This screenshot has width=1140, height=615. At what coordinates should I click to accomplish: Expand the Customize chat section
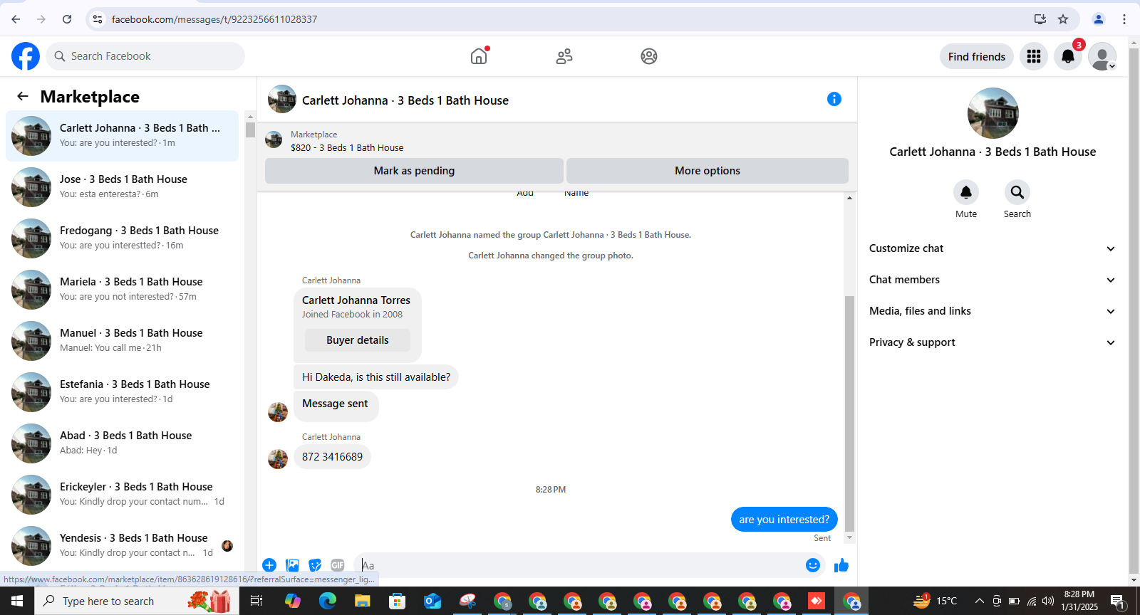(x=992, y=248)
